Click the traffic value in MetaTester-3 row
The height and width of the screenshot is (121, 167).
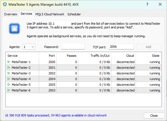(x=104, y=73)
